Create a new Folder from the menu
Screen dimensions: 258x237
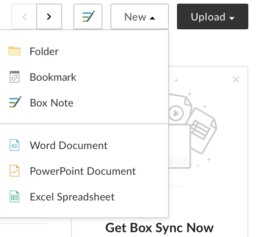[x=84, y=51]
